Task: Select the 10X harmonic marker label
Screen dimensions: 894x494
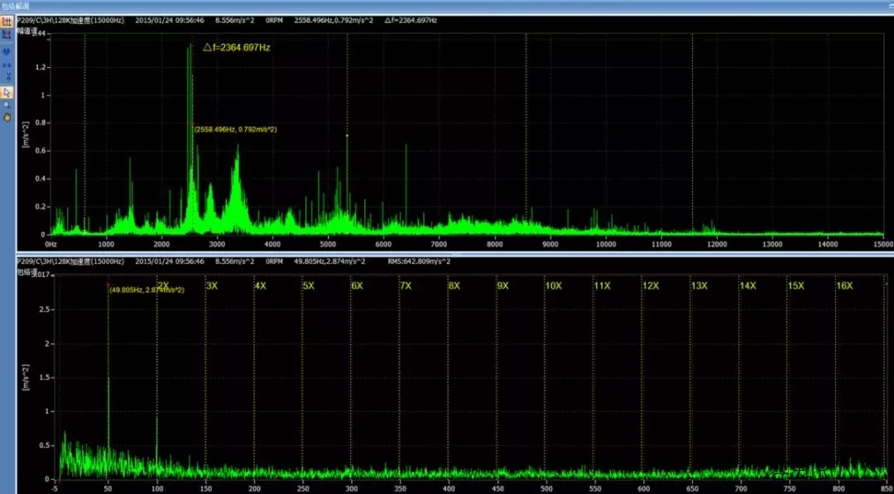Action: [553, 285]
